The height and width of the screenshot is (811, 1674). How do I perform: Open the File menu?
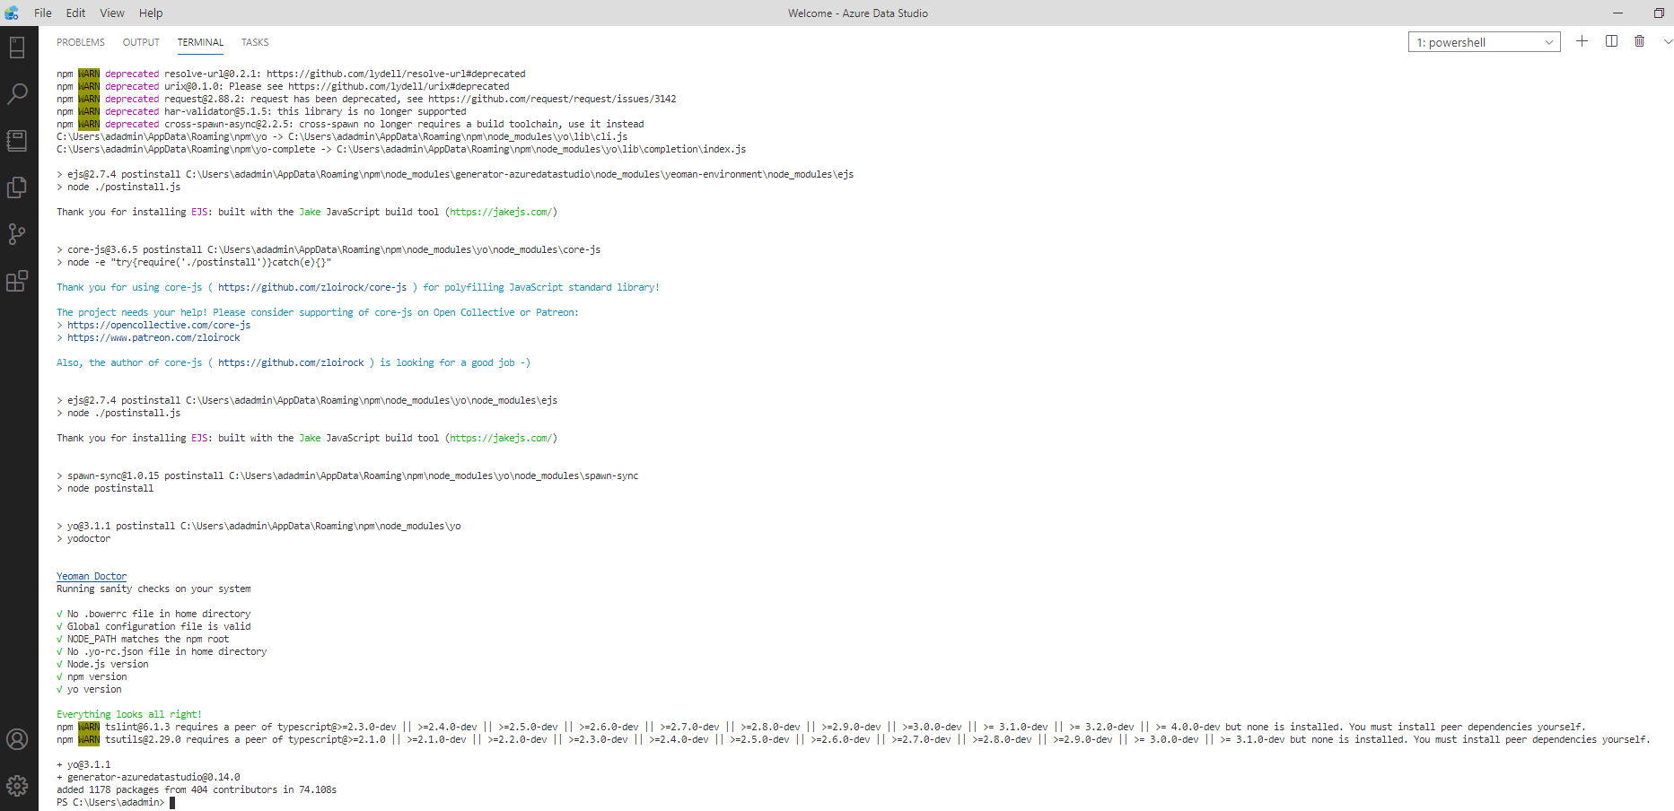43,13
